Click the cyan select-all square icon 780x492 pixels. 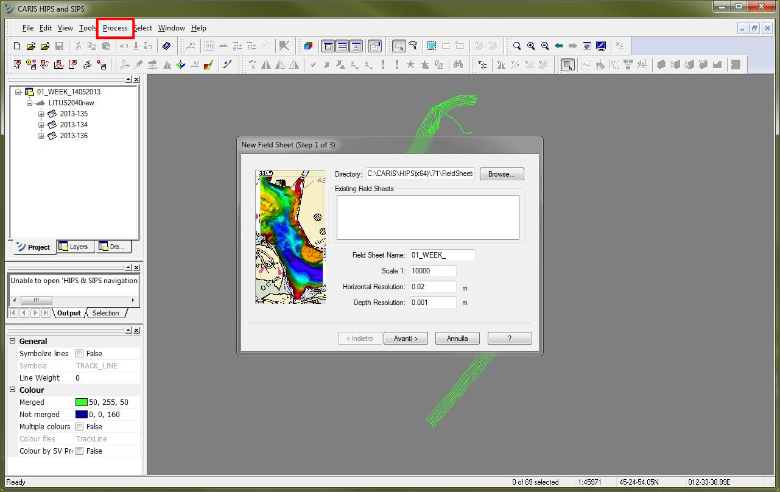[x=432, y=46]
